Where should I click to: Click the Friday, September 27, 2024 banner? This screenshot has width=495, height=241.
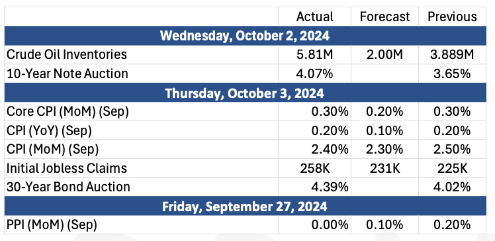(245, 206)
